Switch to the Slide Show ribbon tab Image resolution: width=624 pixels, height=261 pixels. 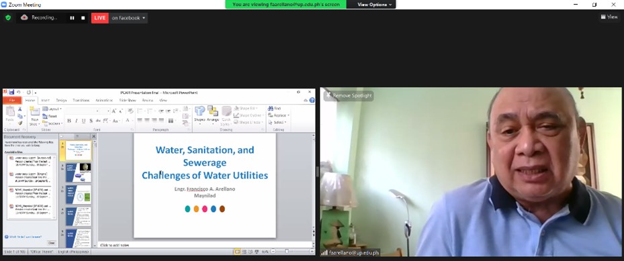pos(128,101)
